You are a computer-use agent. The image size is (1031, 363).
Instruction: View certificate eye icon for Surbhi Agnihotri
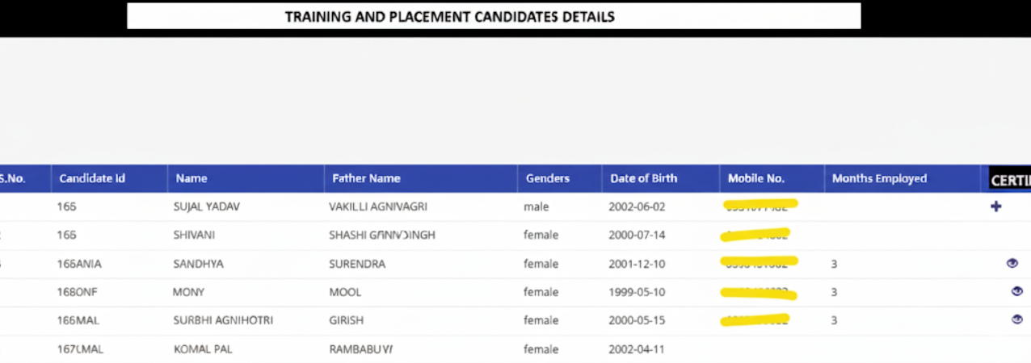(x=1016, y=319)
